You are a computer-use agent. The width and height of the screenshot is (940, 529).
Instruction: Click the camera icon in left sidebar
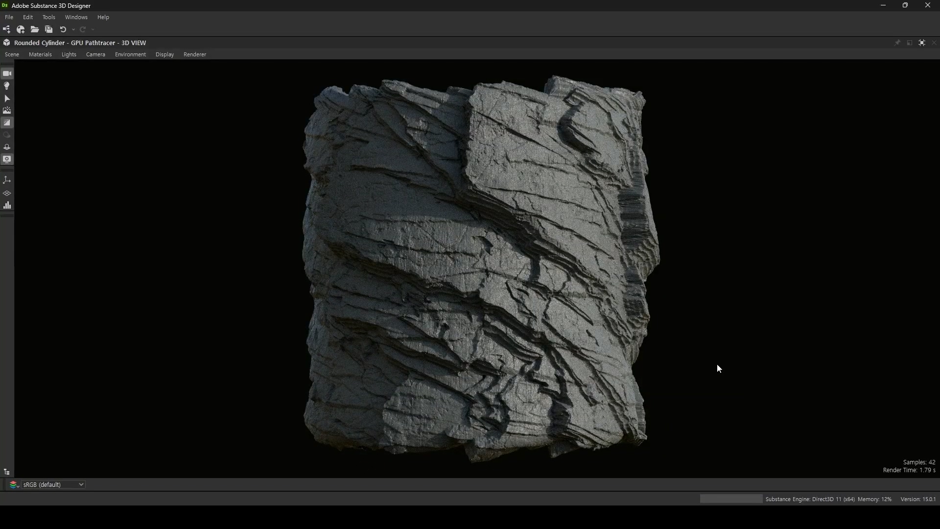[x=7, y=73]
